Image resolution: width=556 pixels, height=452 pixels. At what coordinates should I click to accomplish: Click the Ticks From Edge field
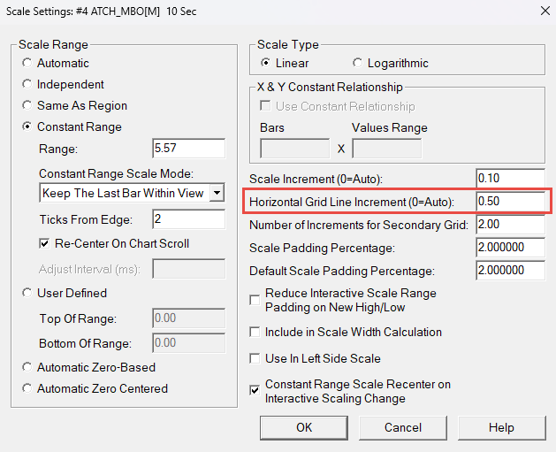click(188, 219)
